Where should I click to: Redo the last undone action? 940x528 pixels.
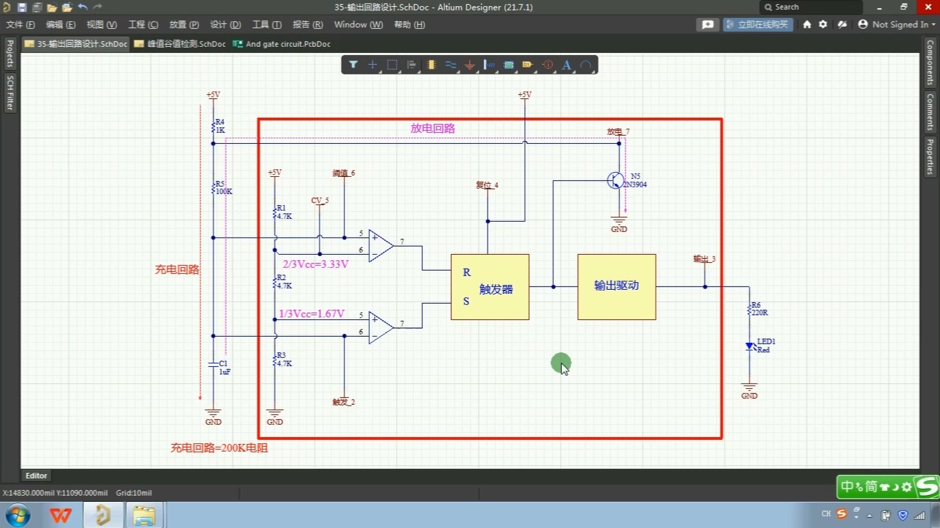97,7
